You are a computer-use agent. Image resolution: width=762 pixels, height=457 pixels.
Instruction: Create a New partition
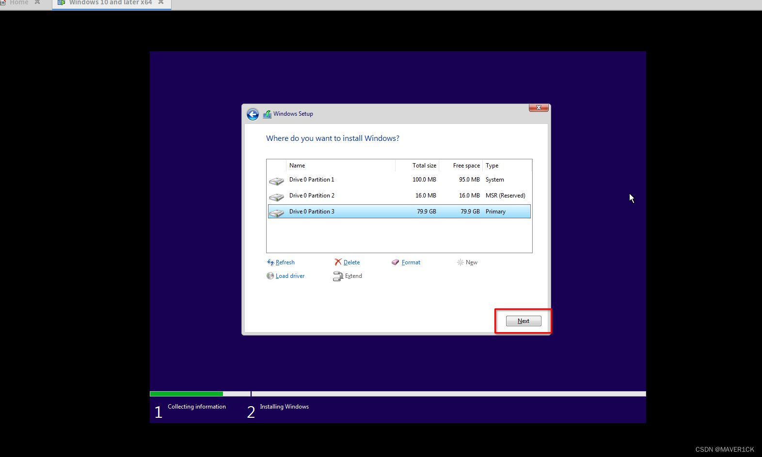tap(472, 262)
